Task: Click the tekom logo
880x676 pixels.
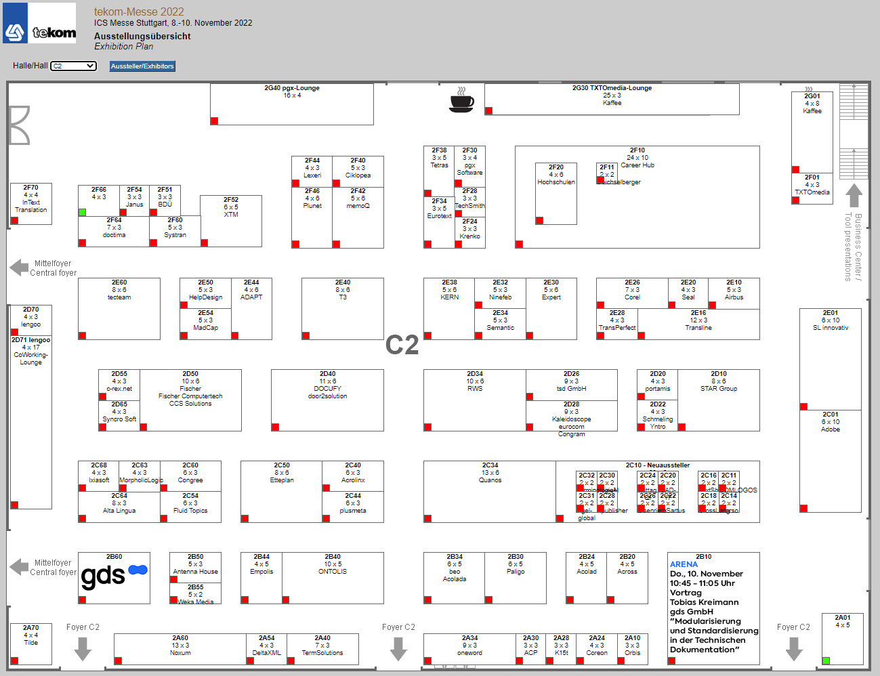Action: [39, 23]
